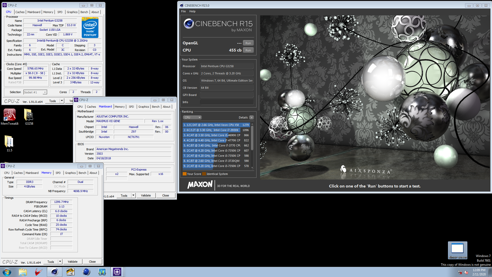Open the Windows Start menu orb

[7, 272]
